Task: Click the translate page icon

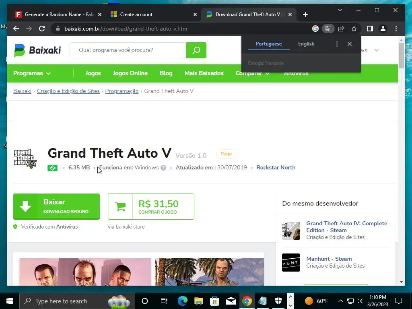Action: click(328, 29)
